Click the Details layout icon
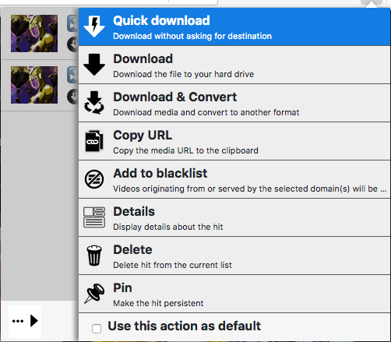The width and height of the screenshot is (391, 342). [x=94, y=217]
